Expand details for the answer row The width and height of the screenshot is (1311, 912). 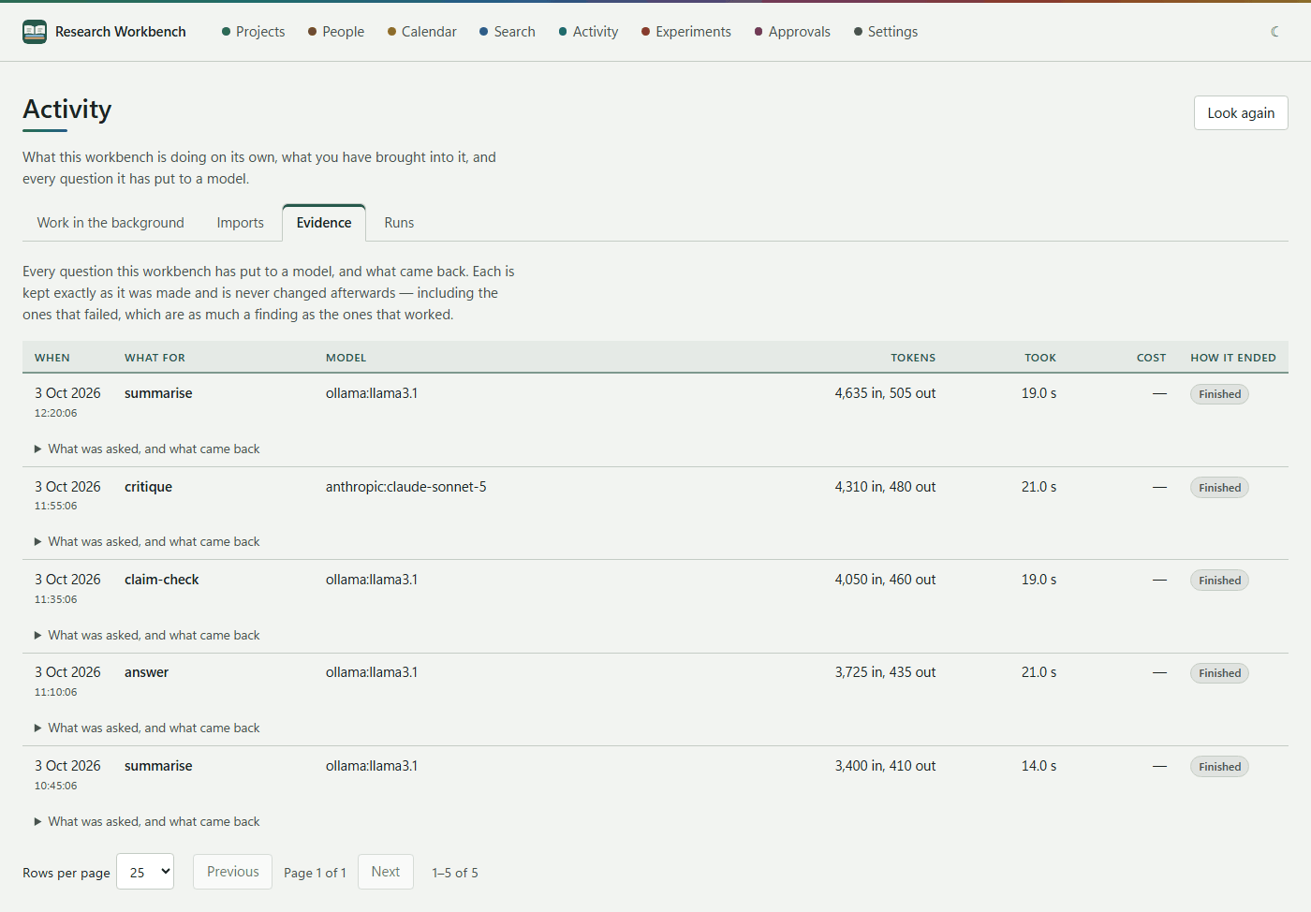[x=147, y=728]
